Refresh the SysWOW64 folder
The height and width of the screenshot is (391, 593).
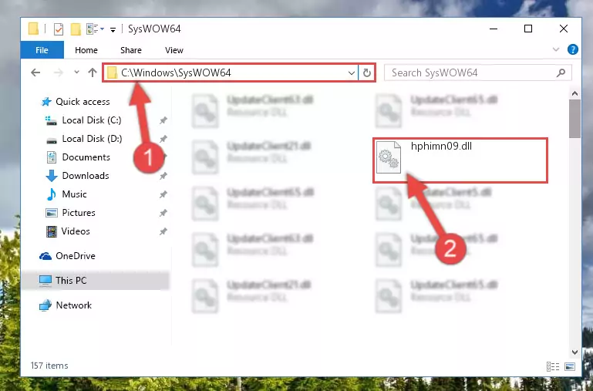(366, 73)
